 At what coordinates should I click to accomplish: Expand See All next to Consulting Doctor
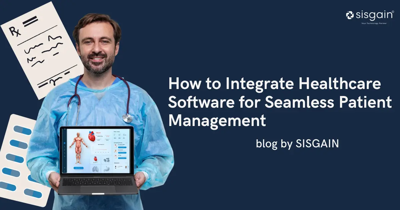click(x=126, y=143)
